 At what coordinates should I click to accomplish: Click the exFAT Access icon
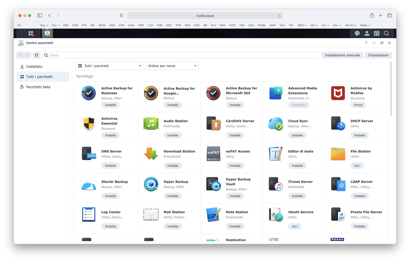(x=213, y=154)
